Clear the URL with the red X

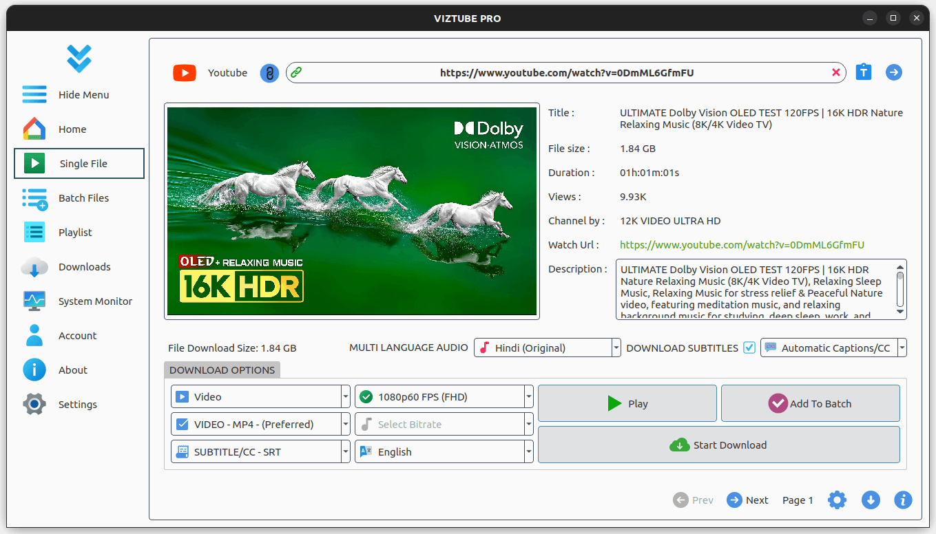(x=836, y=72)
